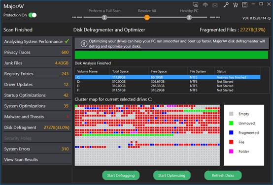Screen dimensions: 273x185
Task: Click the blue Fragmented legend swatch
Action: click(231, 133)
